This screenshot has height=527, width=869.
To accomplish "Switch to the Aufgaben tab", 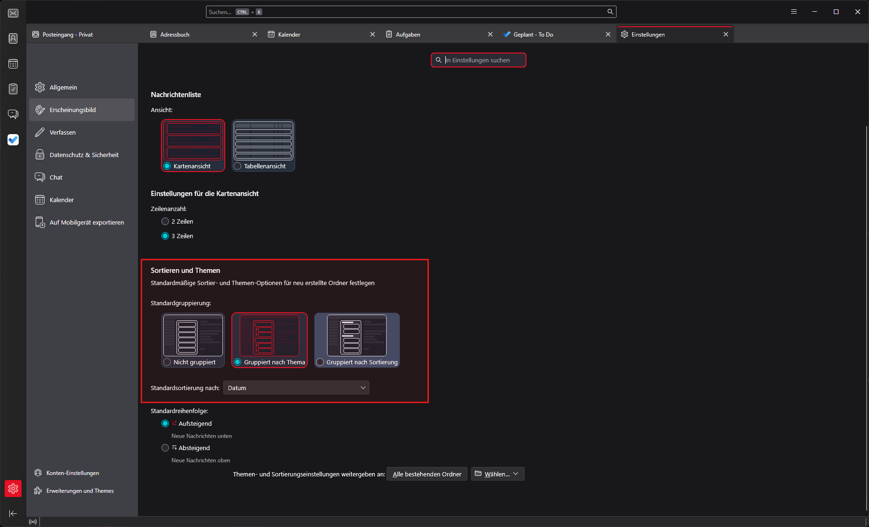I will pyautogui.click(x=440, y=34).
